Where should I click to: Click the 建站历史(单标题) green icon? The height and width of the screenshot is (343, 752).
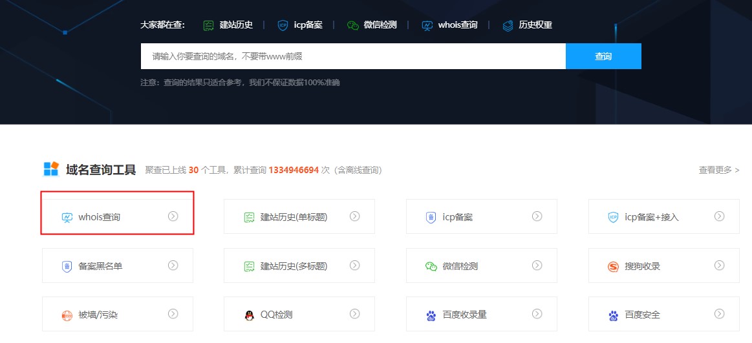[x=249, y=217]
